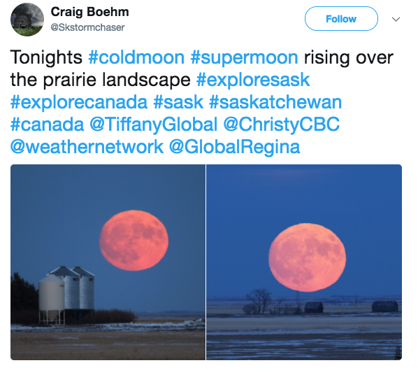
Task: Open Craig Boehm's profile avatar
Action: (27, 20)
